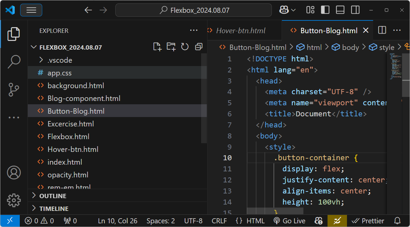Open Accounts menu in activity bar
Viewport: 410px width, 227px height.
coord(14,173)
